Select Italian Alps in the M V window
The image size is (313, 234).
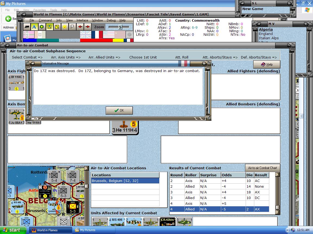pyautogui.click(x=269, y=38)
